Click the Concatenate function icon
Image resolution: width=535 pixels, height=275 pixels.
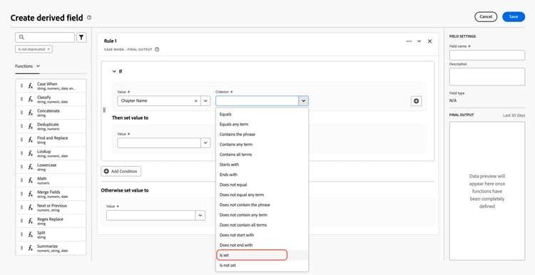pyautogui.click(x=31, y=113)
